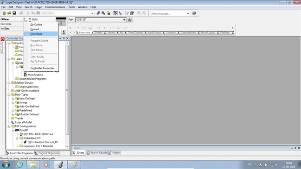The width and height of the screenshot is (301, 169).
Task: Toggle auto-hide pin on the Errors panel
Action: click(x=295, y=148)
